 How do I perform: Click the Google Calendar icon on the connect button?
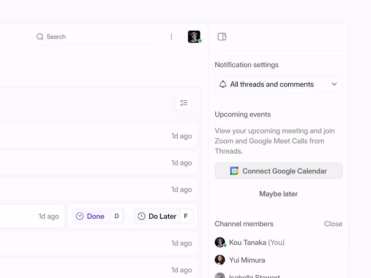tap(234, 171)
